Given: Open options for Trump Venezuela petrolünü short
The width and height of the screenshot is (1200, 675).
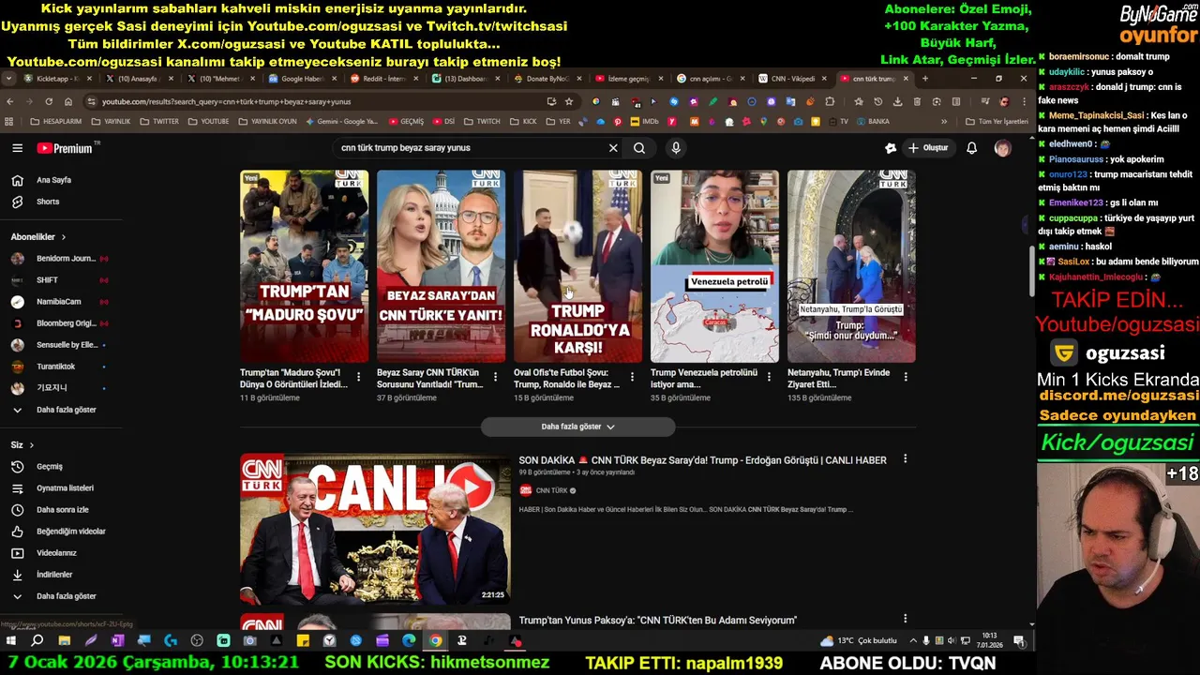Looking at the screenshot, I should coord(769,377).
